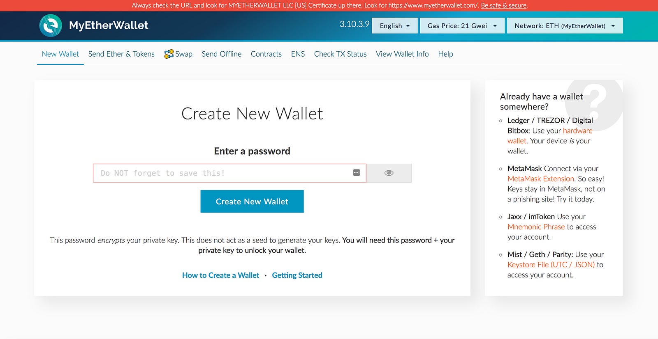658x339 pixels.
Task: Open the Contracts tab
Action: [x=266, y=54]
